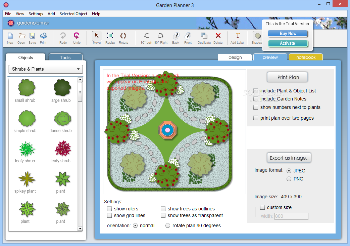Rotate object 90° Left
350x246 pixels.
click(147, 38)
